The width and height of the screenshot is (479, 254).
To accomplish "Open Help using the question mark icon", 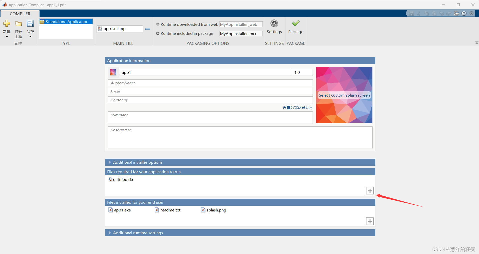I will [464, 13].
